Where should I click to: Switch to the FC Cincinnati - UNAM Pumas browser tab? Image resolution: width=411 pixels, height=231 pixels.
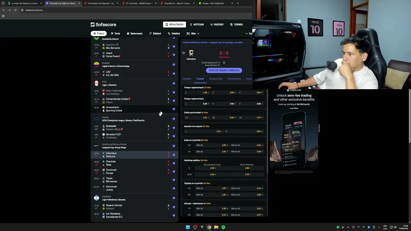pos(139,3)
